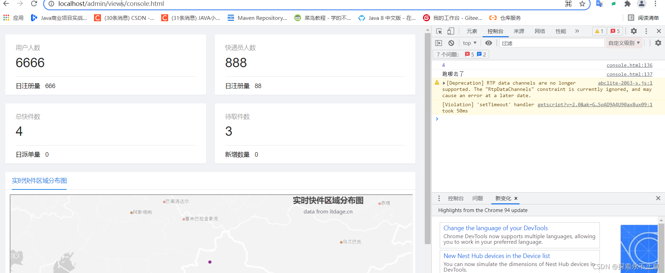This screenshot has height=273, width=665.
Task: Open the Java 8 中文版 bookmark
Action: click(x=387, y=18)
